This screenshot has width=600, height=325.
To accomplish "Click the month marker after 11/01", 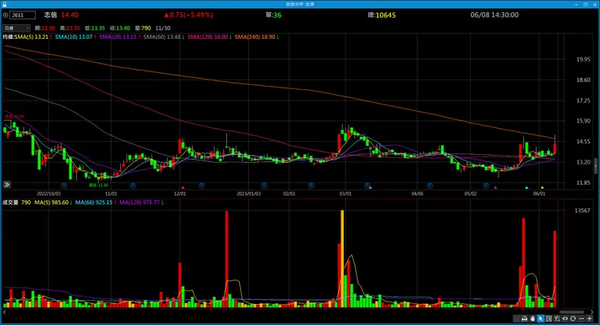I will (x=132, y=186).
